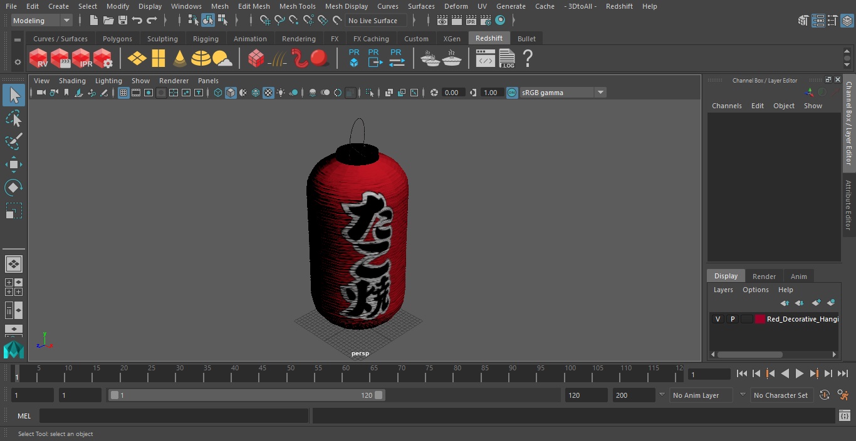The height and width of the screenshot is (441, 856).
Task: Open Redshift RenderView shelf icon
Action: 38,59
